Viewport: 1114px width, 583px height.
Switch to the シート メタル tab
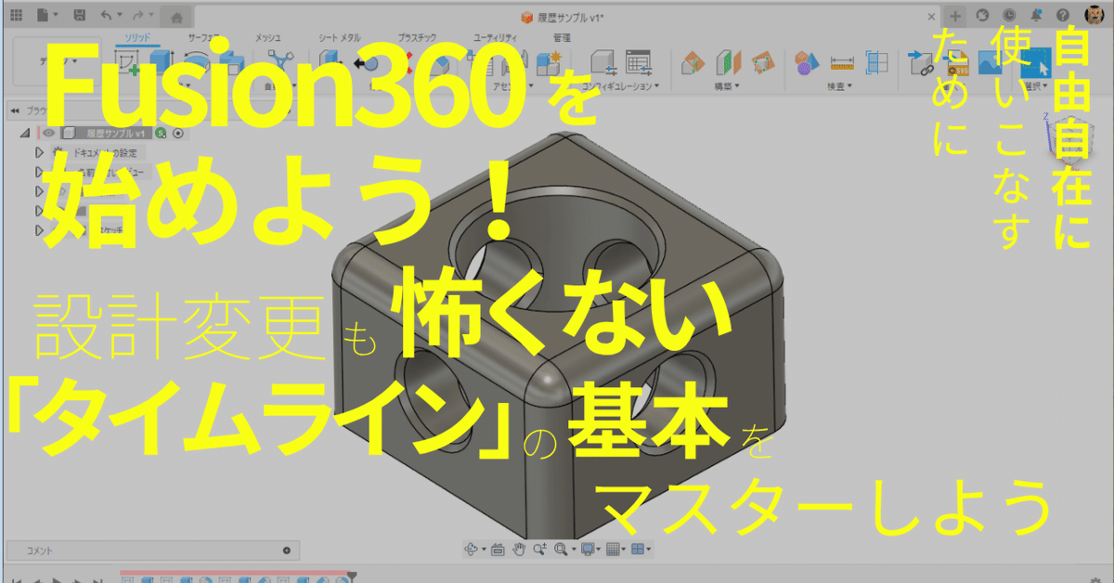coord(341,37)
